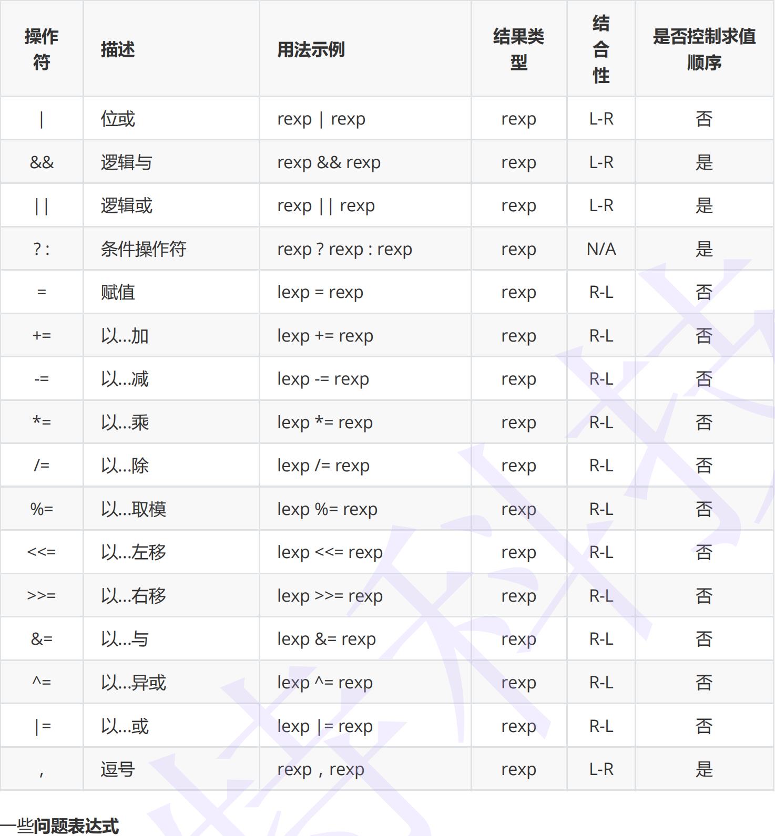
Task: Click the 描述 column header
Action: click(171, 49)
